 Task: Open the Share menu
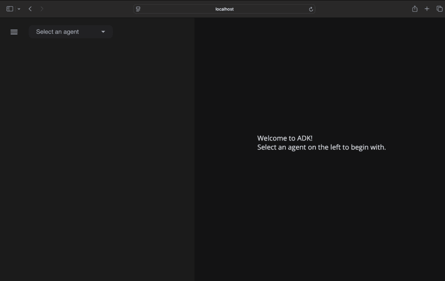click(x=415, y=9)
